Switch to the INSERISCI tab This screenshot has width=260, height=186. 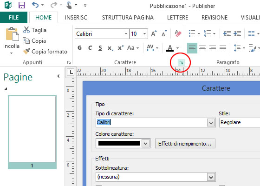77,18
